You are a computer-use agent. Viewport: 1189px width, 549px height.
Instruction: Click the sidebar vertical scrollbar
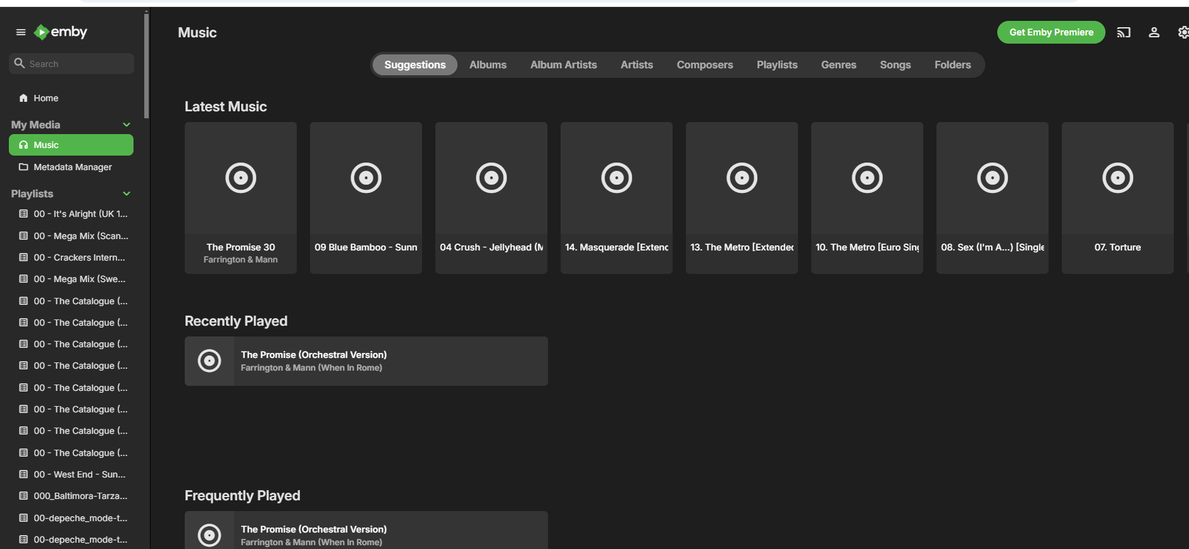[x=147, y=63]
